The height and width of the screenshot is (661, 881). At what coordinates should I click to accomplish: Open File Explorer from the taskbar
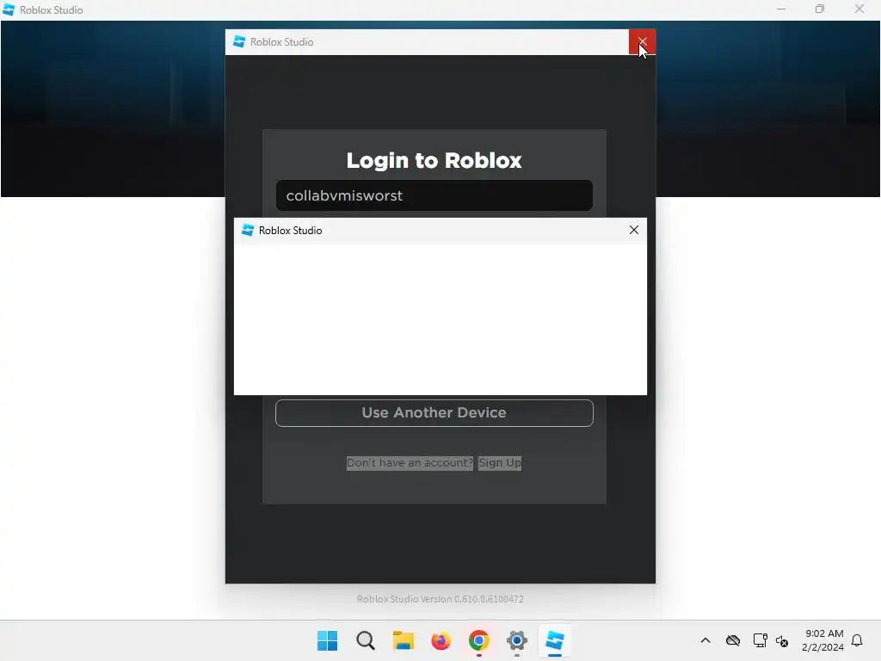(x=403, y=640)
